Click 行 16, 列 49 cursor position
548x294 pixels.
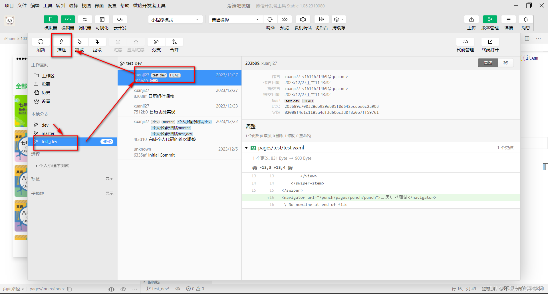(x=464, y=289)
